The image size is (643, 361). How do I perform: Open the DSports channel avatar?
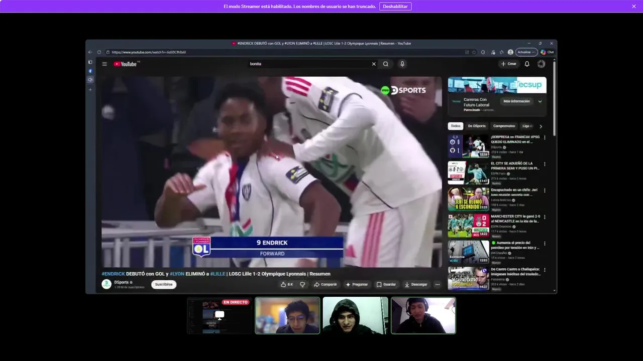pos(106,284)
